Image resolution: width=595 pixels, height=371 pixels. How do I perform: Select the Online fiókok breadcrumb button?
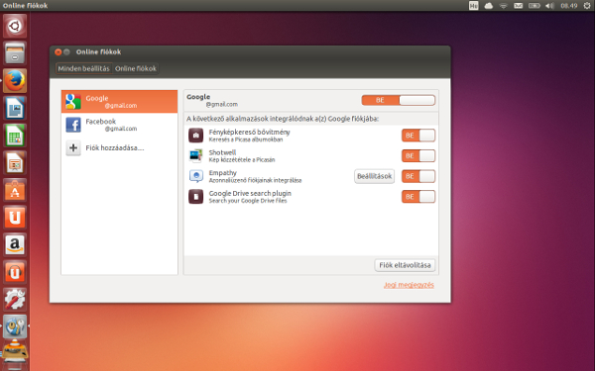pos(136,68)
